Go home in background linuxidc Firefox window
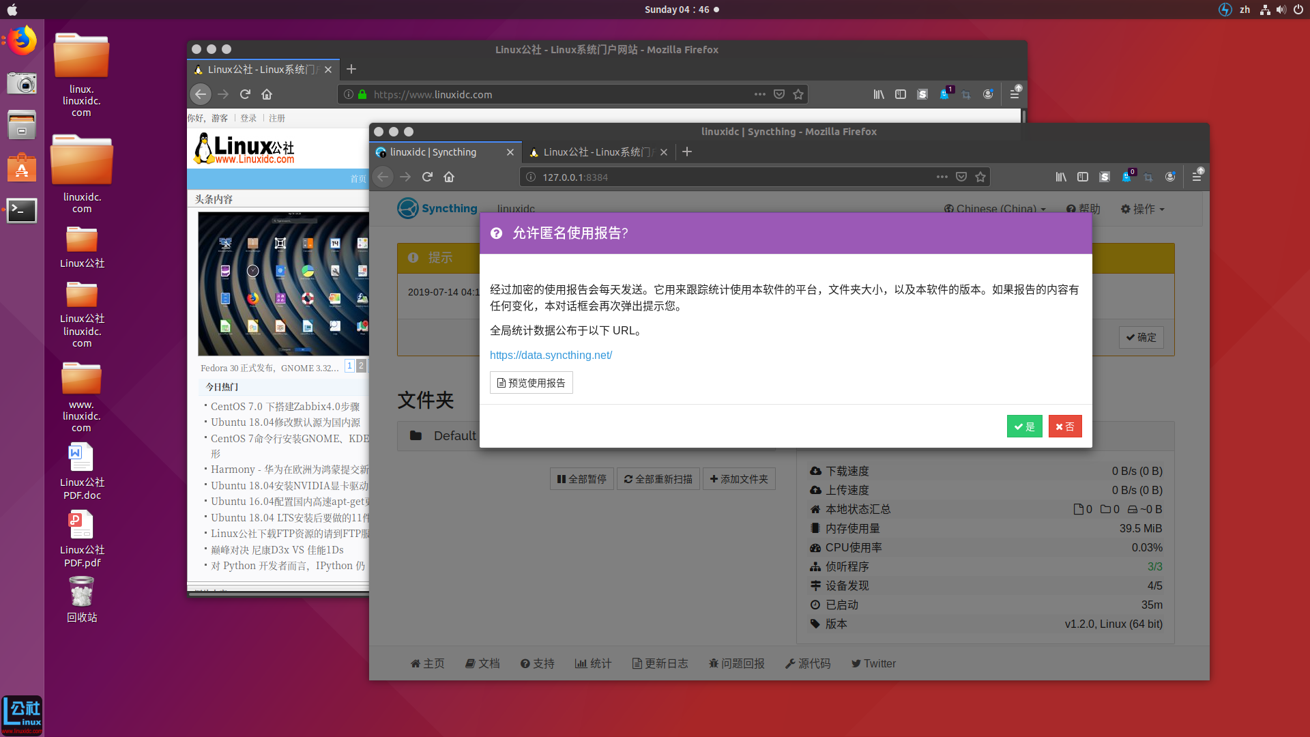Image resolution: width=1310 pixels, height=737 pixels. click(267, 94)
